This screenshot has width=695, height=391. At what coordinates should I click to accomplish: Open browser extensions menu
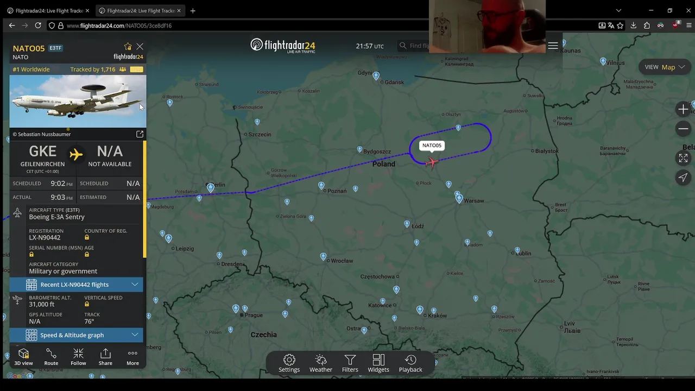(x=647, y=26)
